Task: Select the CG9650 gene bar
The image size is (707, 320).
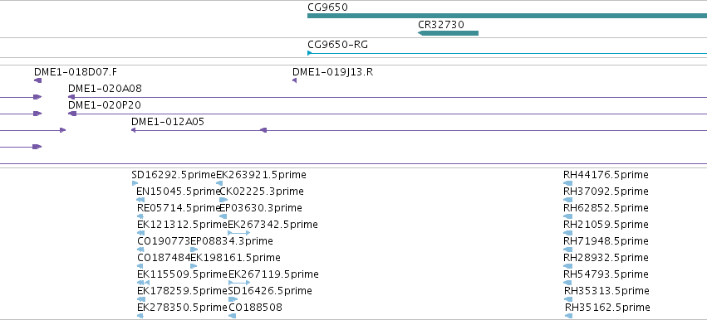Action: click(x=508, y=16)
